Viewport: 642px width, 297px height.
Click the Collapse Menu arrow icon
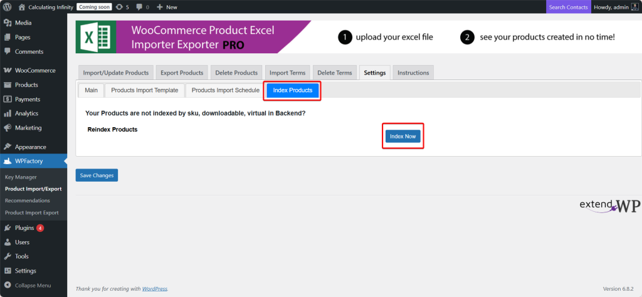point(7,286)
